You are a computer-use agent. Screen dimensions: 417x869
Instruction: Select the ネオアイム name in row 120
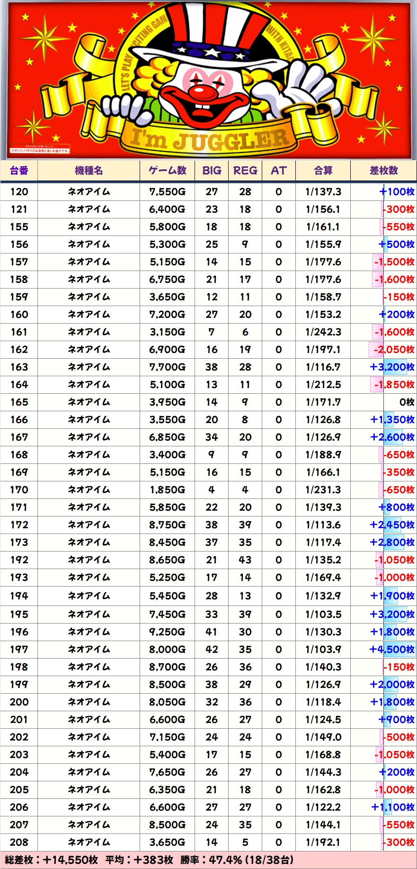click(x=89, y=192)
